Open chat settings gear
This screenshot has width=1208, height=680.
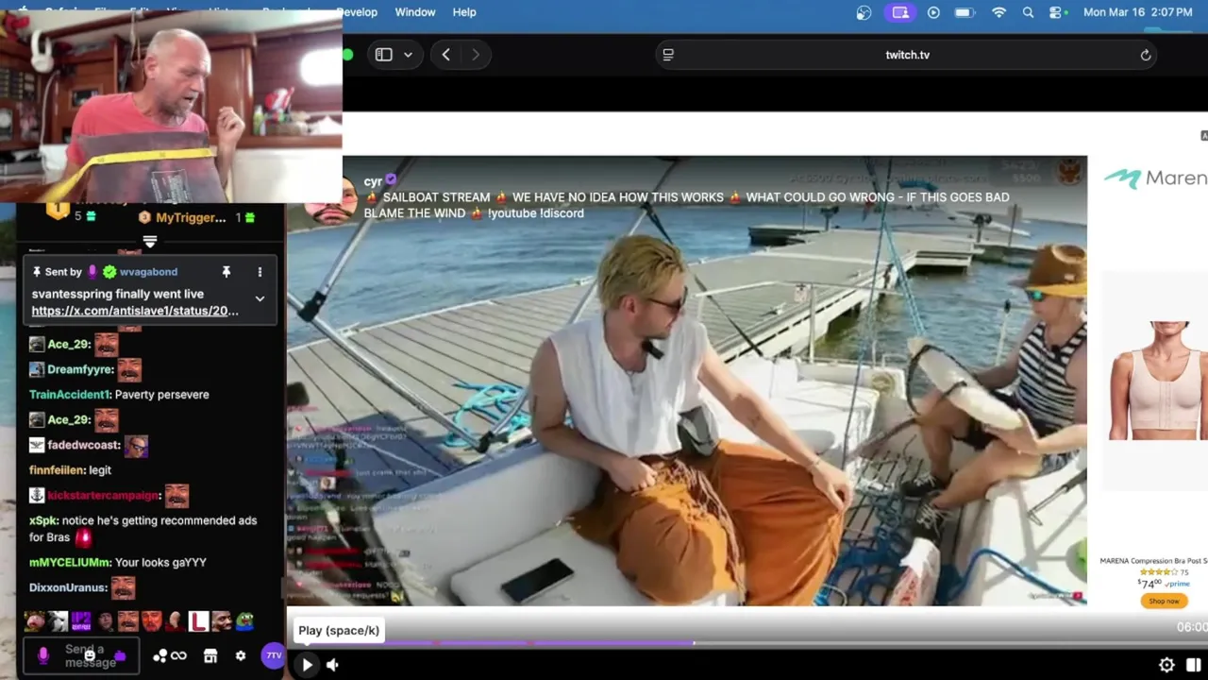pos(241,655)
